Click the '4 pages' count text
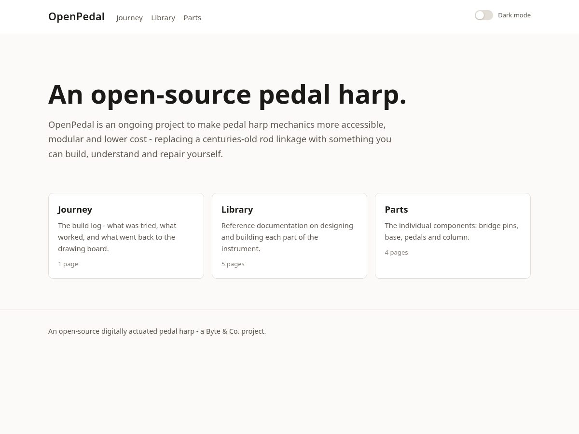This screenshot has height=434, width=579. pyautogui.click(x=396, y=252)
